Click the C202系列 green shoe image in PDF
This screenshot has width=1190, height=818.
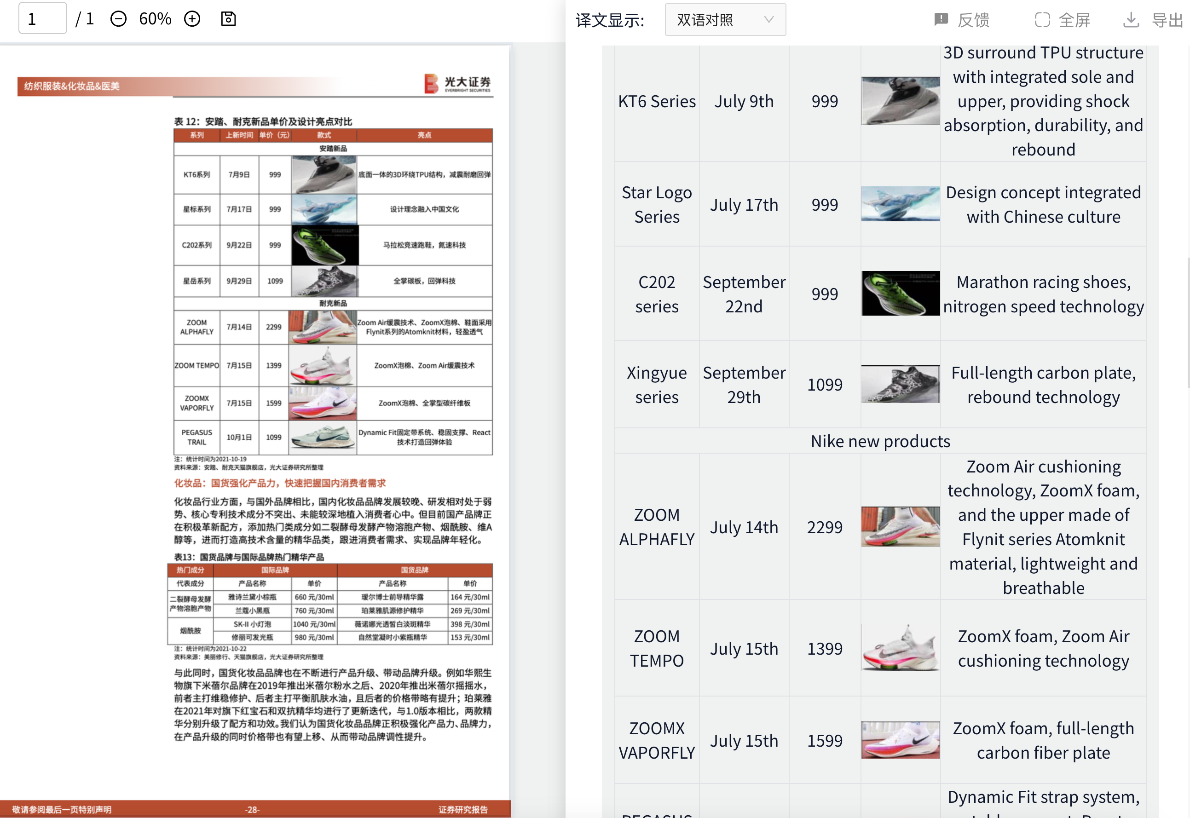coord(325,245)
